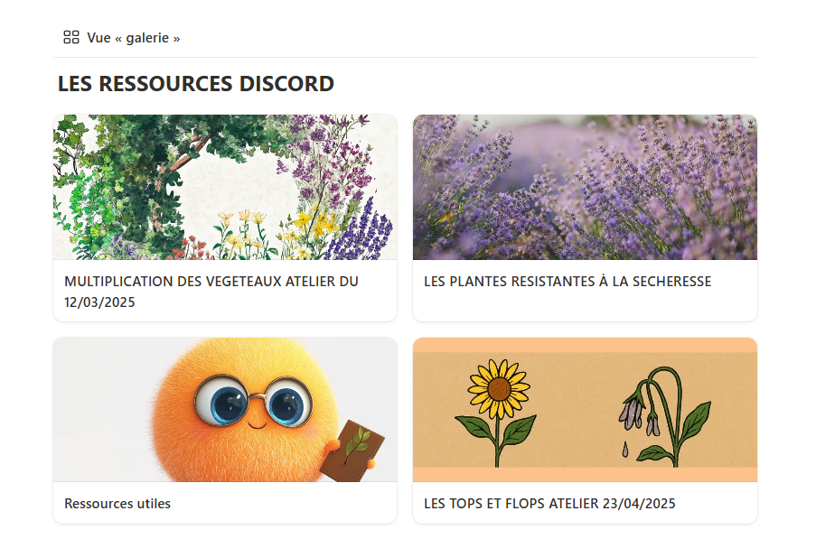The width and height of the screenshot is (816, 539).
Task: Click the LES RESSOURCES DISCORD heading
Action: coord(196,84)
